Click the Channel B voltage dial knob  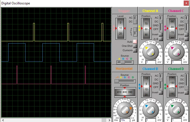coord(151,110)
